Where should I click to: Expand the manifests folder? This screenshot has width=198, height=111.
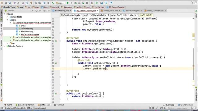pos(7,17)
